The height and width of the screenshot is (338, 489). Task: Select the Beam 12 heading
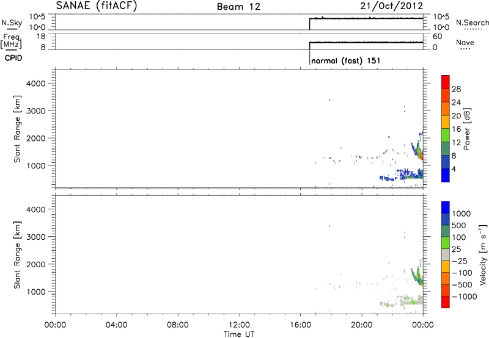pos(238,7)
